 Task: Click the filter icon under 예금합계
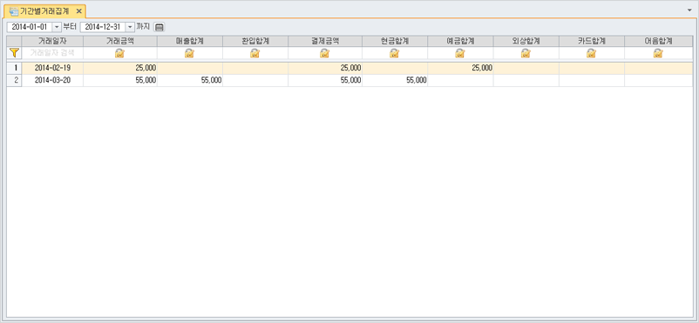pyautogui.click(x=460, y=53)
